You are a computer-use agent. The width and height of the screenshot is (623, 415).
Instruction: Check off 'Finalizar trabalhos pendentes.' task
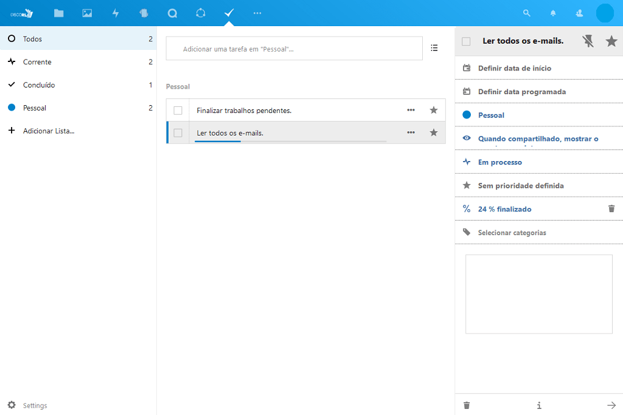[178, 111]
